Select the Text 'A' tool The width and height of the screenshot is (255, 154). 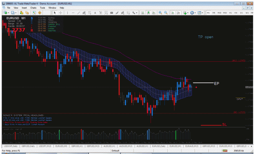point(95,13)
